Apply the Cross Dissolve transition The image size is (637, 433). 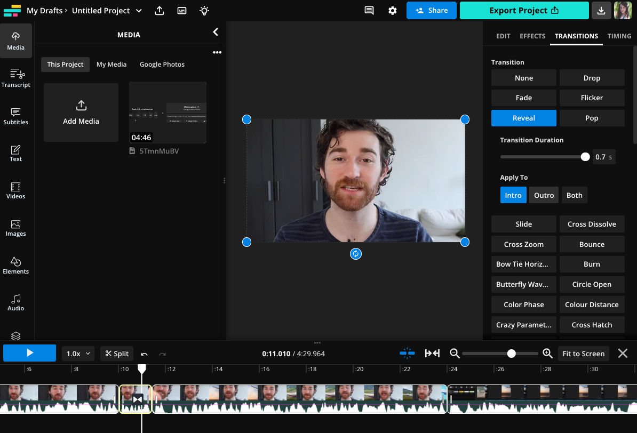pos(592,223)
